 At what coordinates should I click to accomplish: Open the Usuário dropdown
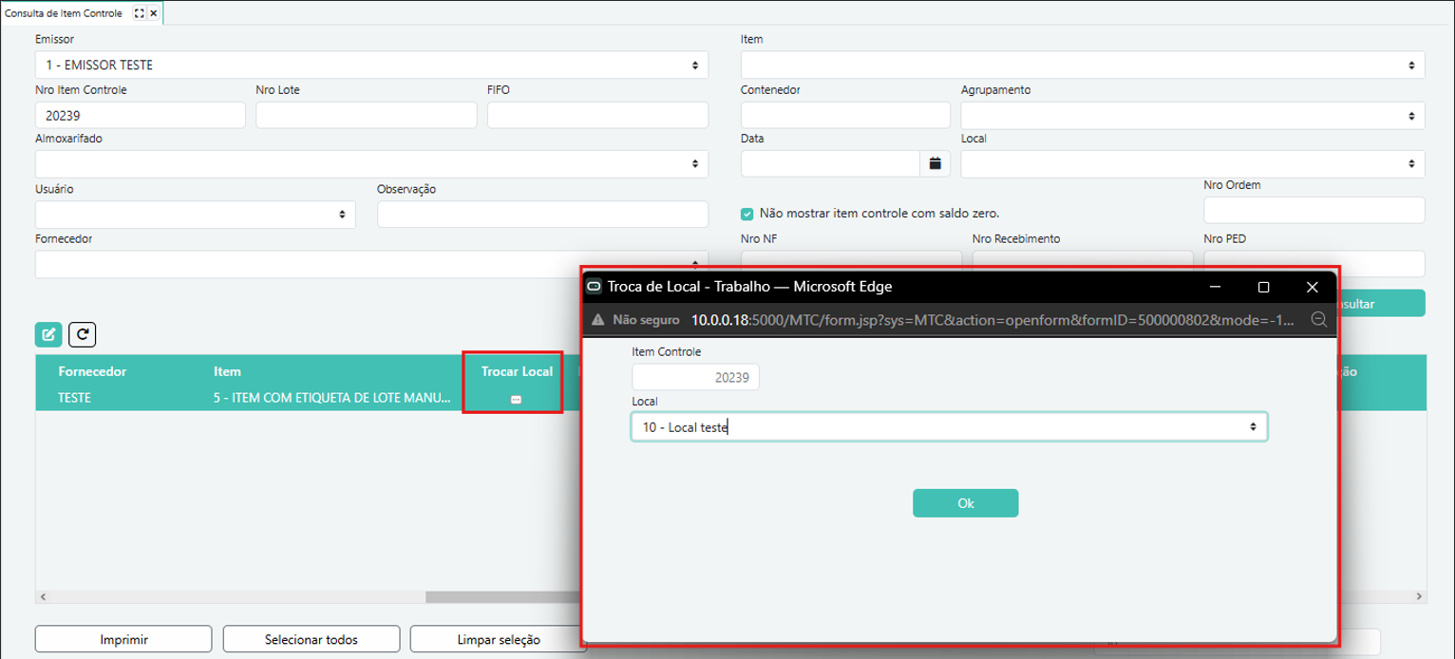point(195,215)
